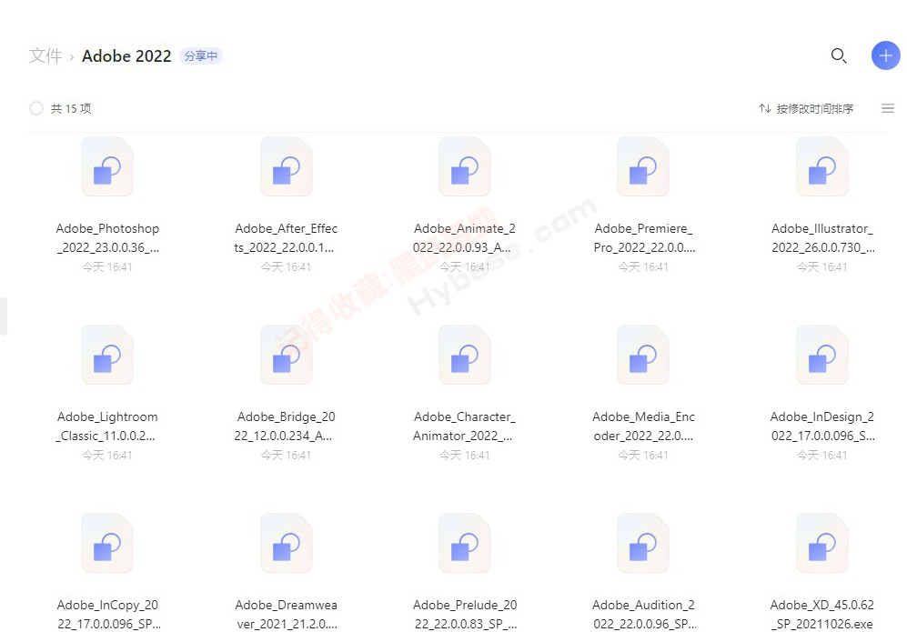Select the Adobe_Photoshop file icon
This screenshot has width=907, height=632.
pos(107,167)
